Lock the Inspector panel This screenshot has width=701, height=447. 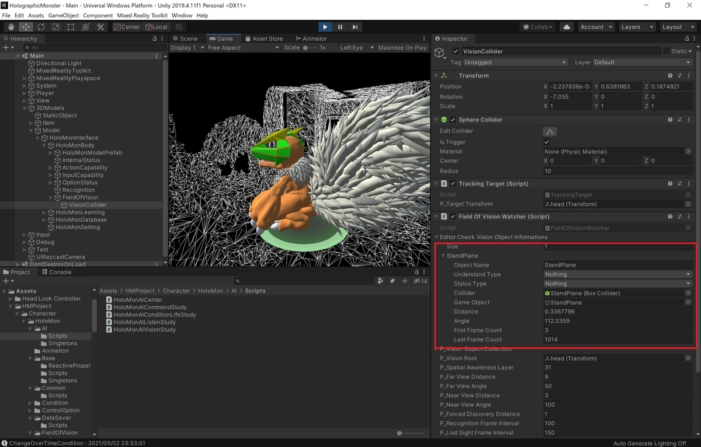[686, 39]
